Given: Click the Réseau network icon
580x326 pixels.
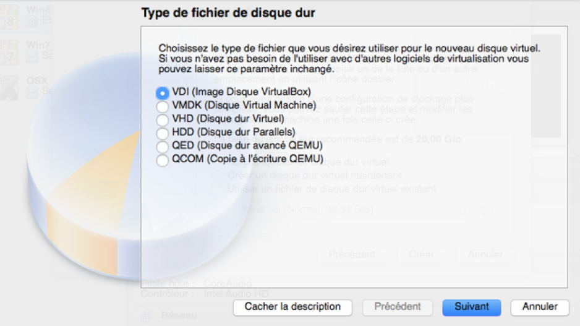Looking at the screenshot, I should 147,315.
